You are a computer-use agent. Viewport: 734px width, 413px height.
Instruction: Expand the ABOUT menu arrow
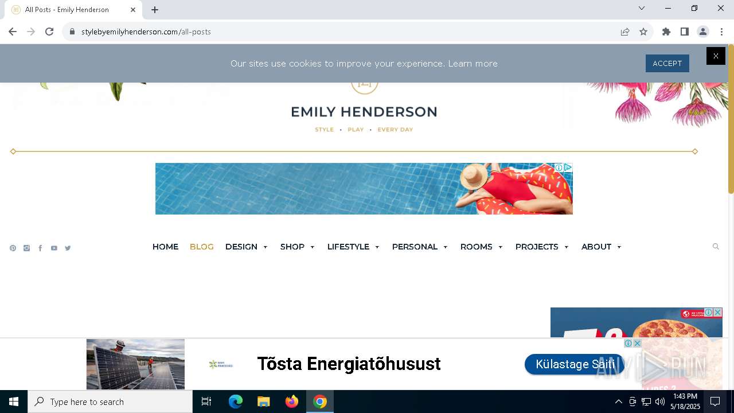(619, 247)
